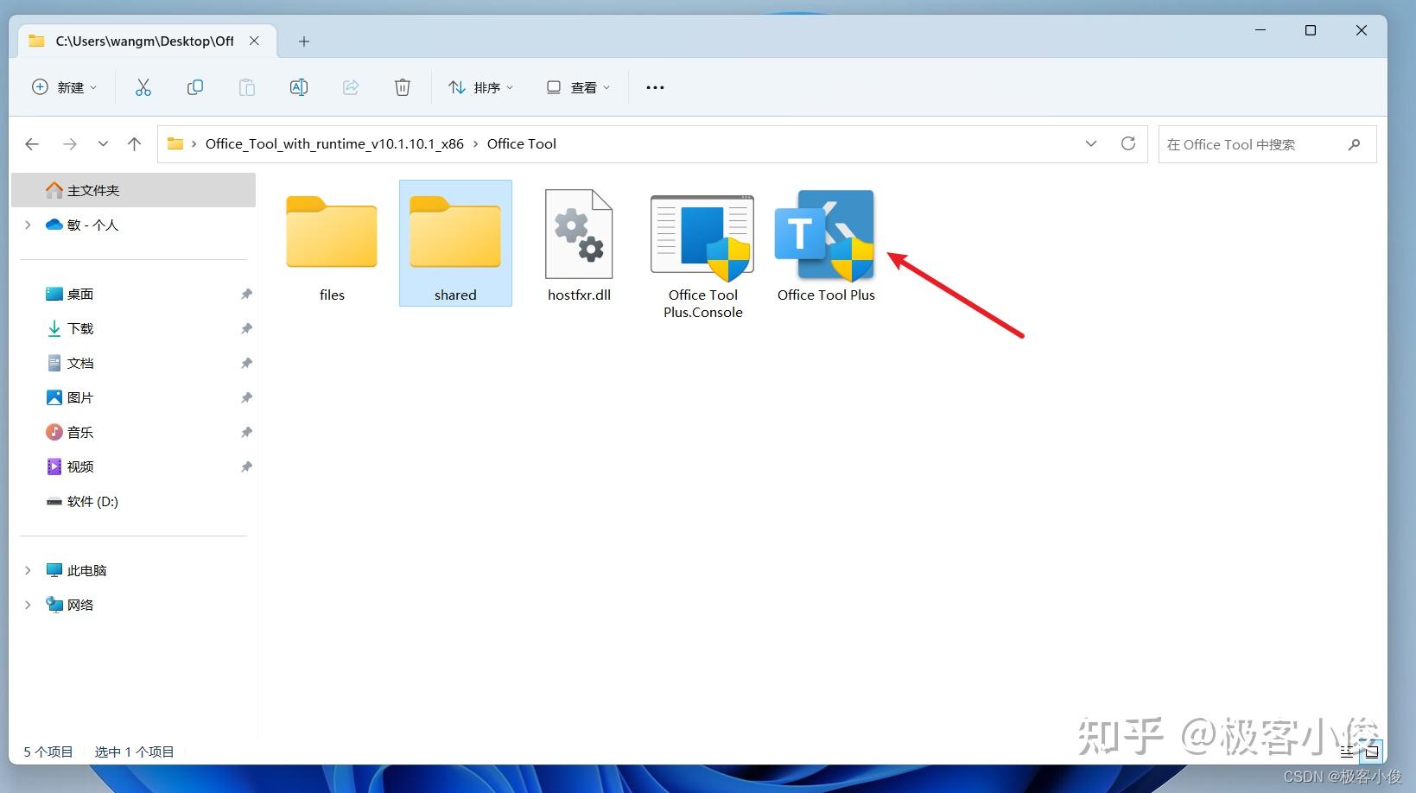Go up one folder level
Screen dimensions: 1416x793
134,143
